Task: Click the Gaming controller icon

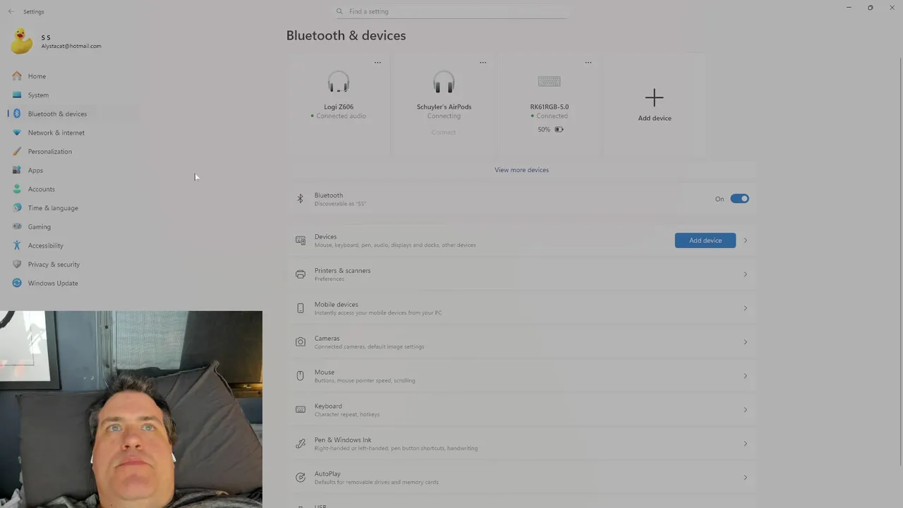Action: pos(17,226)
